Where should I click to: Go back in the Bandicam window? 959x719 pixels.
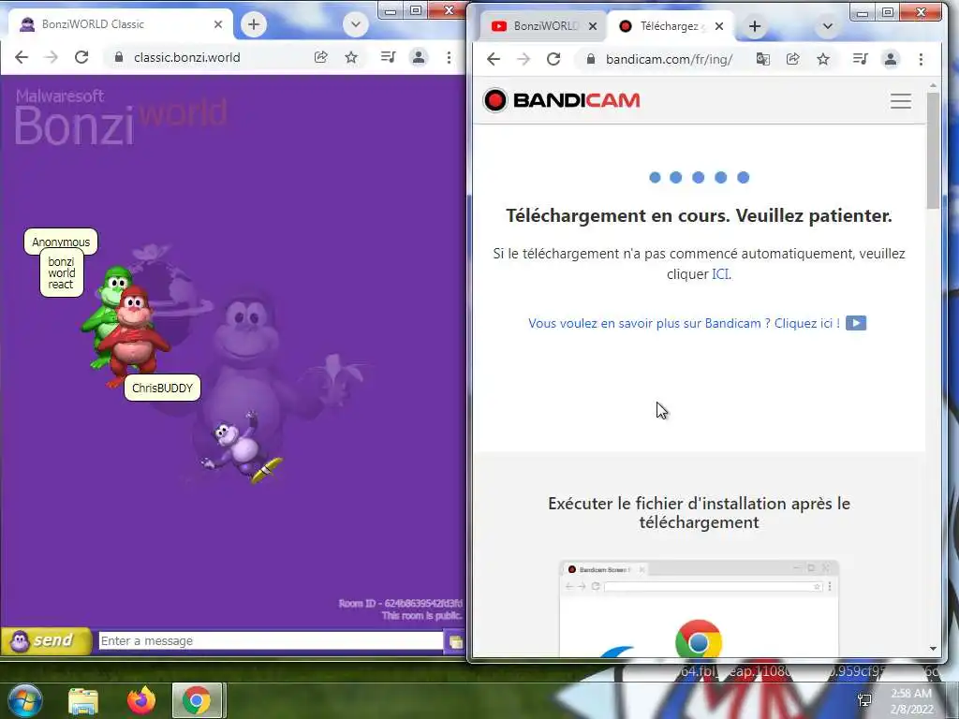pyautogui.click(x=494, y=59)
